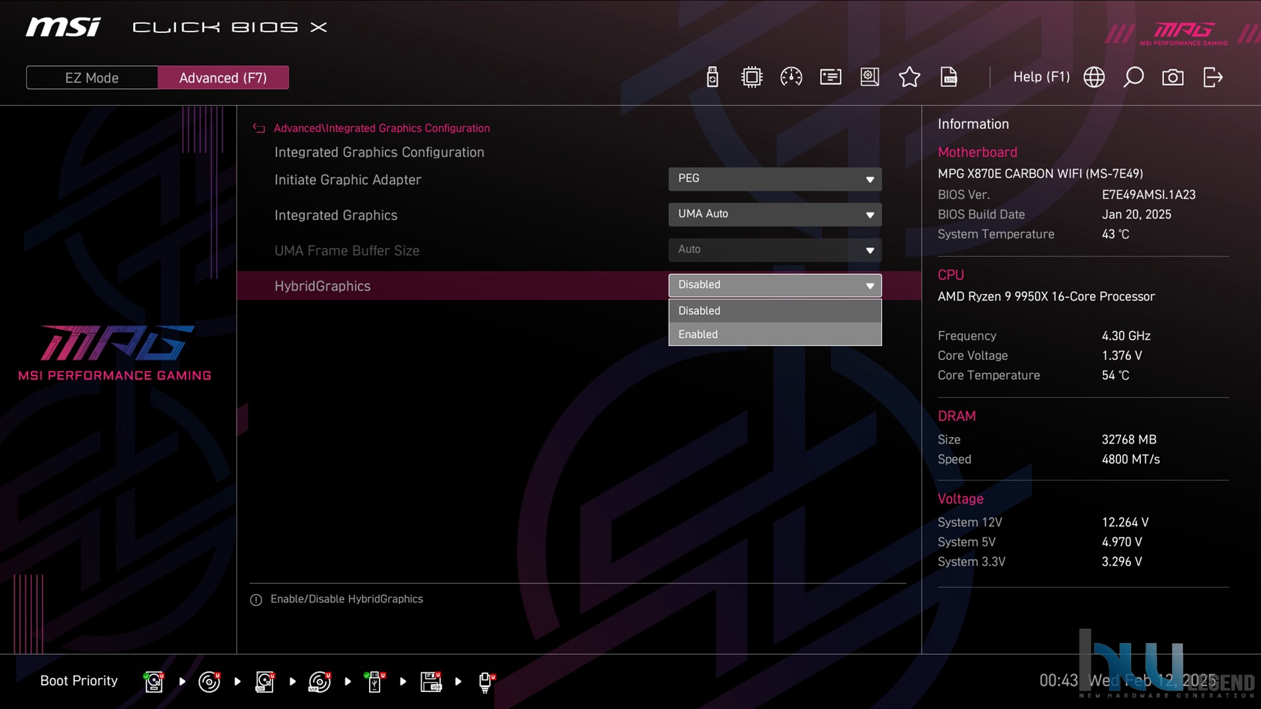Switch to EZ Mode
This screenshot has width=1261, height=709.
pos(92,78)
